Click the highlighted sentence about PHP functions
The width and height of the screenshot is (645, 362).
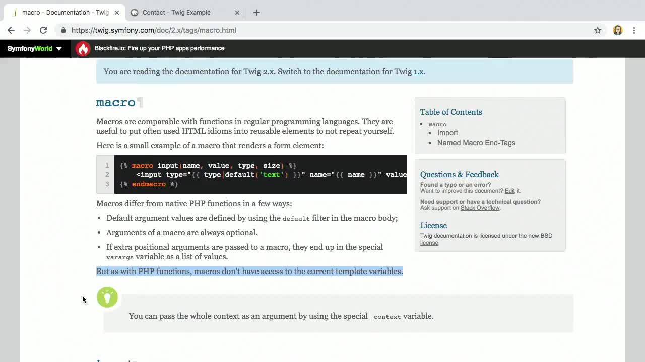(x=249, y=271)
